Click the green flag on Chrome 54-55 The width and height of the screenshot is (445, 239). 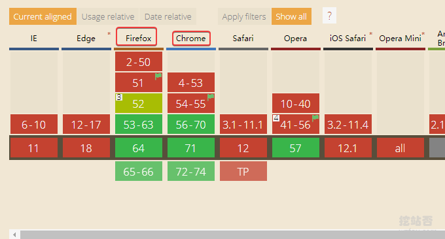pos(211,97)
